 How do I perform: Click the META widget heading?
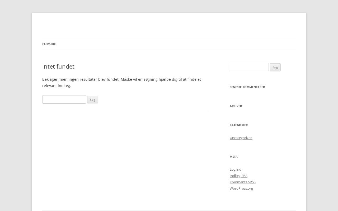click(x=233, y=157)
